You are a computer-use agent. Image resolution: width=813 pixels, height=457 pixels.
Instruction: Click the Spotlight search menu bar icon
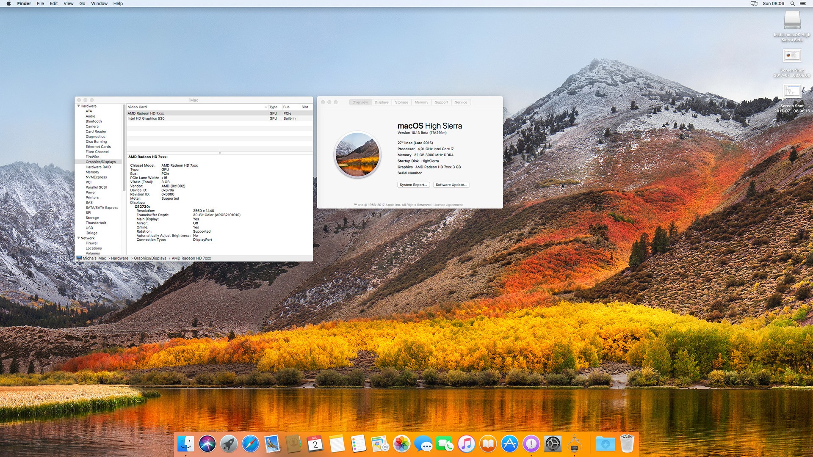[792, 3]
